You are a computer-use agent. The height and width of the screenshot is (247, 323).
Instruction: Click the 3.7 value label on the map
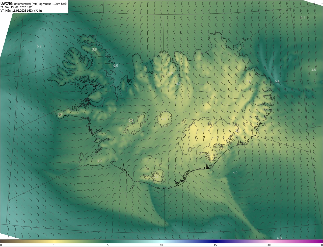pos(303,18)
